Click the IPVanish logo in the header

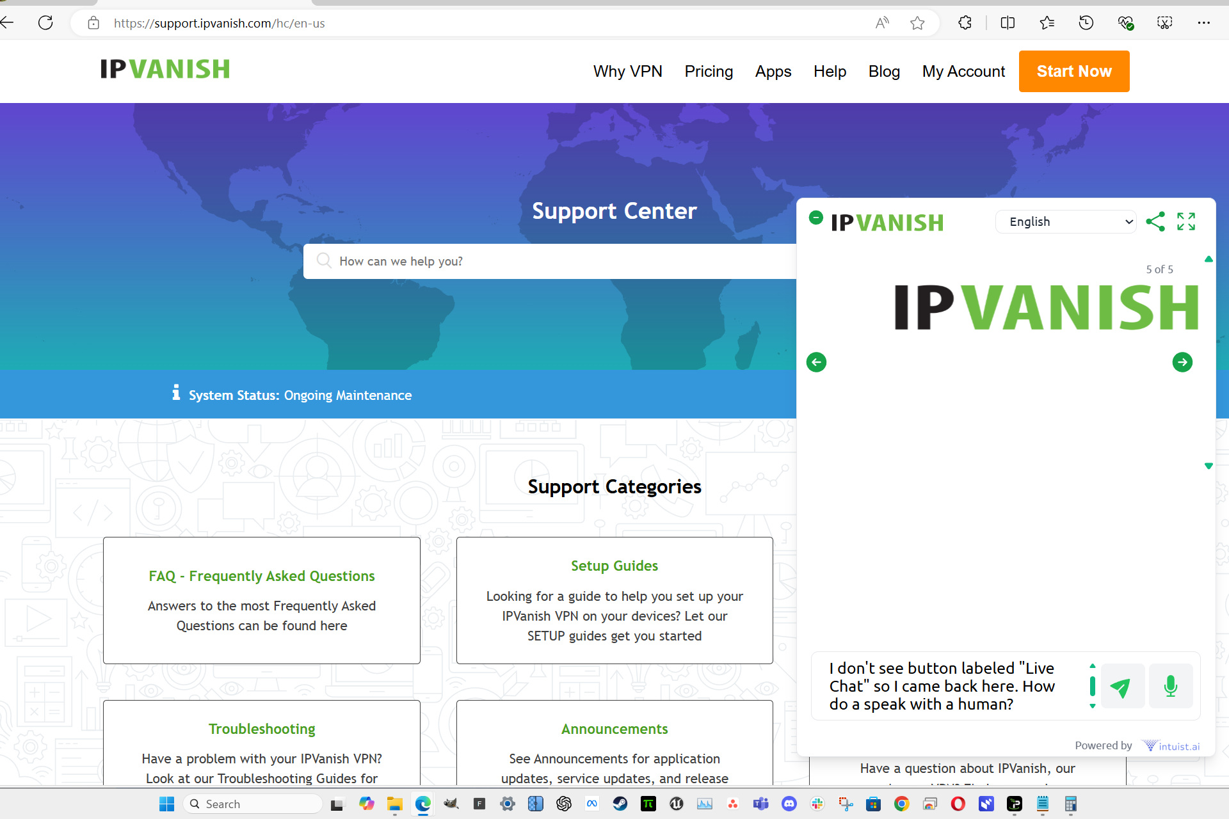pos(165,69)
